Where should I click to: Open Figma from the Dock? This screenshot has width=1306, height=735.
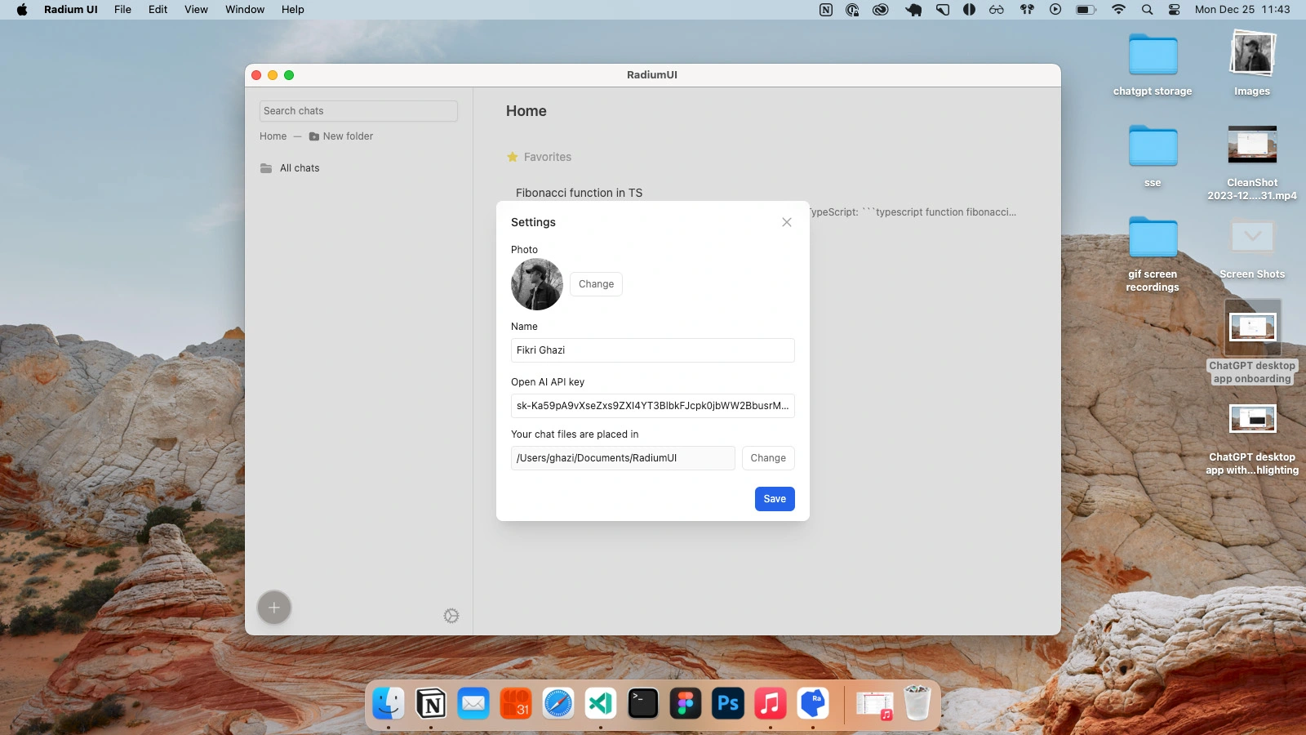(x=686, y=703)
